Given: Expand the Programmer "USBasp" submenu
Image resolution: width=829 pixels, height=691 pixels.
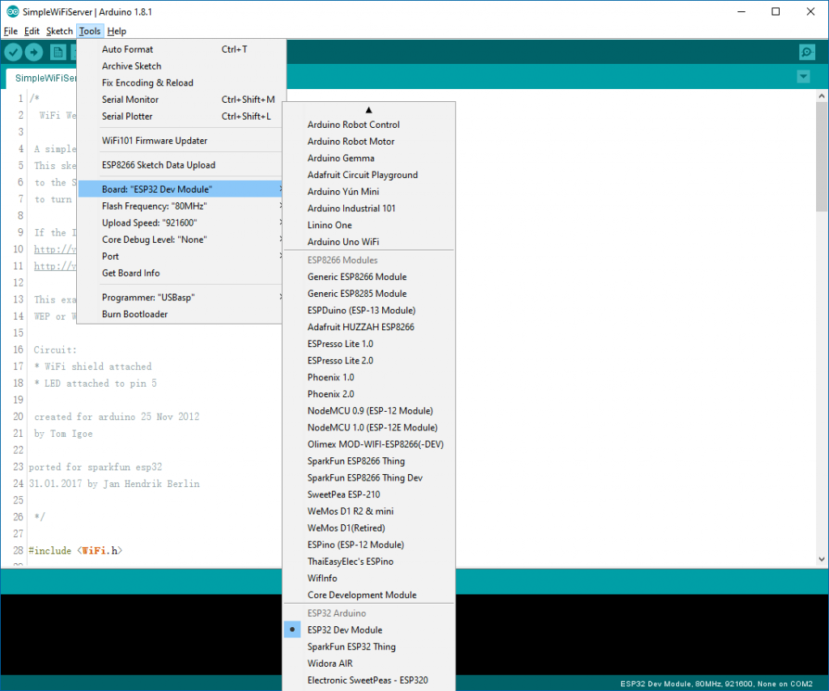Looking at the screenshot, I should click(x=181, y=298).
